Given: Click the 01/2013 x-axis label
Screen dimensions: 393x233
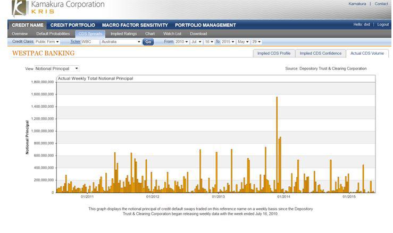Looking at the screenshot, I should point(218,197).
